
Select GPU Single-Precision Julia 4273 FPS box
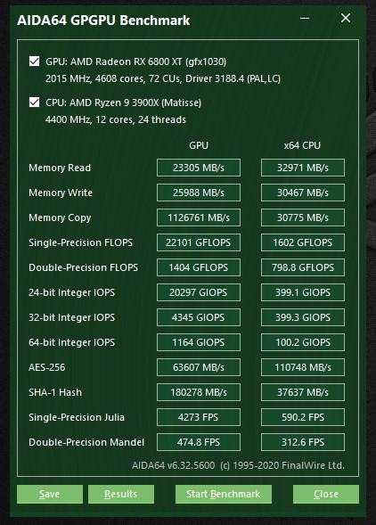point(199,417)
